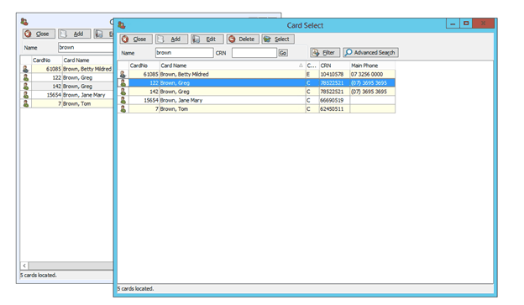This screenshot has width=524, height=305.
Task: Click the truncated C... column header
Action: pos(312,66)
